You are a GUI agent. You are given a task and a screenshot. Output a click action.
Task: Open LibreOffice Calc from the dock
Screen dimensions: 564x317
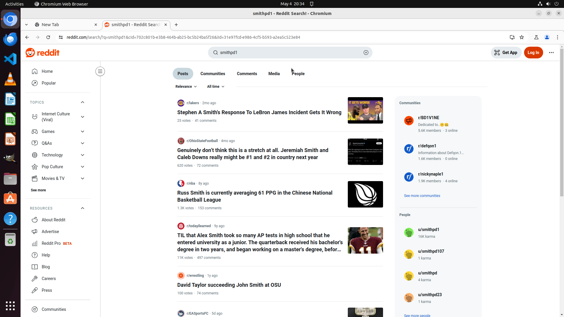tap(10, 119)
